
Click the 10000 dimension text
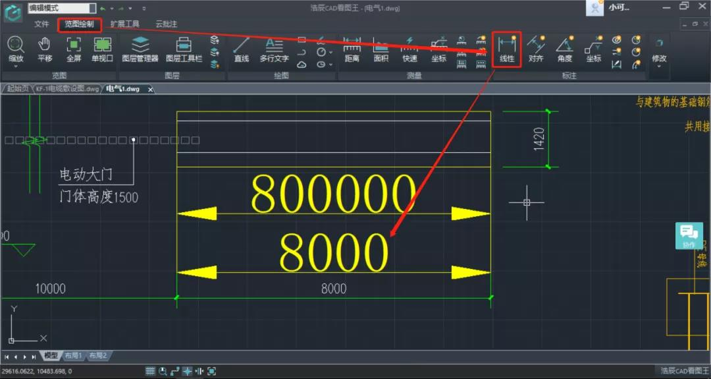(x=50, y=289)
